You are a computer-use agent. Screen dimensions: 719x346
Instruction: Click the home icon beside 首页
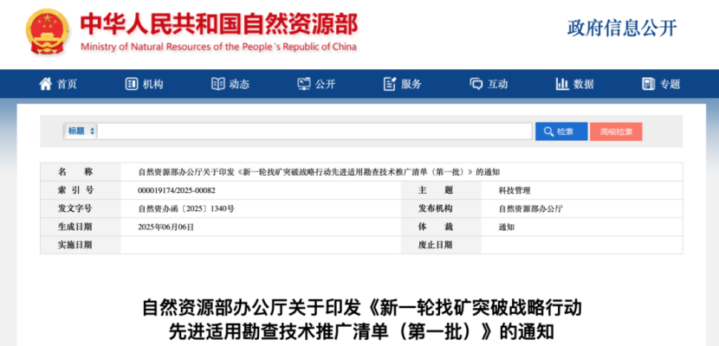click(45, 84)
